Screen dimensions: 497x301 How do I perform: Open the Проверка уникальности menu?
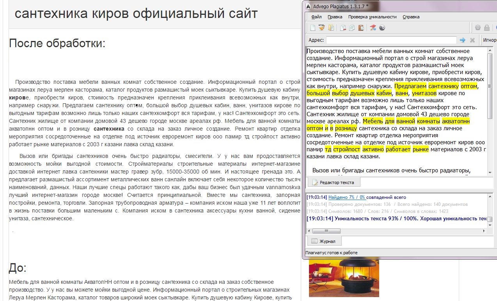tap(372, 17)
